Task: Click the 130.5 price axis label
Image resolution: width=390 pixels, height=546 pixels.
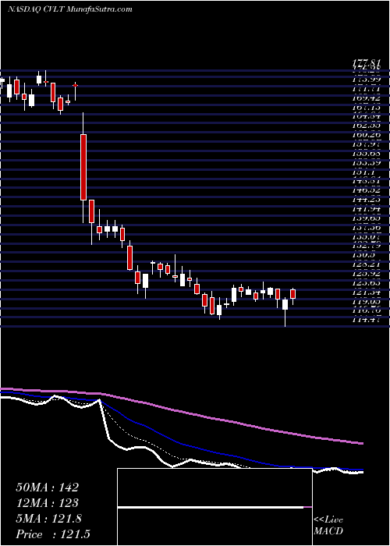Action: coord(364,255)
